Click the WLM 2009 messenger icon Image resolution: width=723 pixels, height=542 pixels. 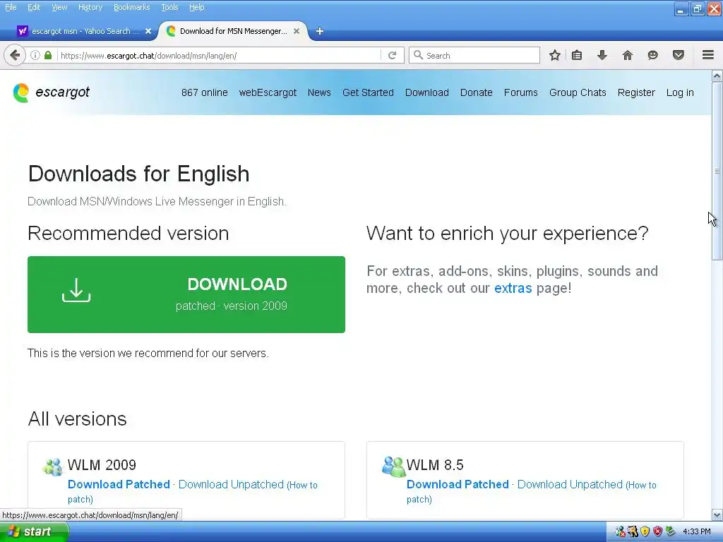click(x=52, y=467)
